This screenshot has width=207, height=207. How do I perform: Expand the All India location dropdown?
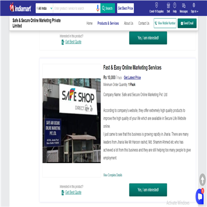click(45, 8)
